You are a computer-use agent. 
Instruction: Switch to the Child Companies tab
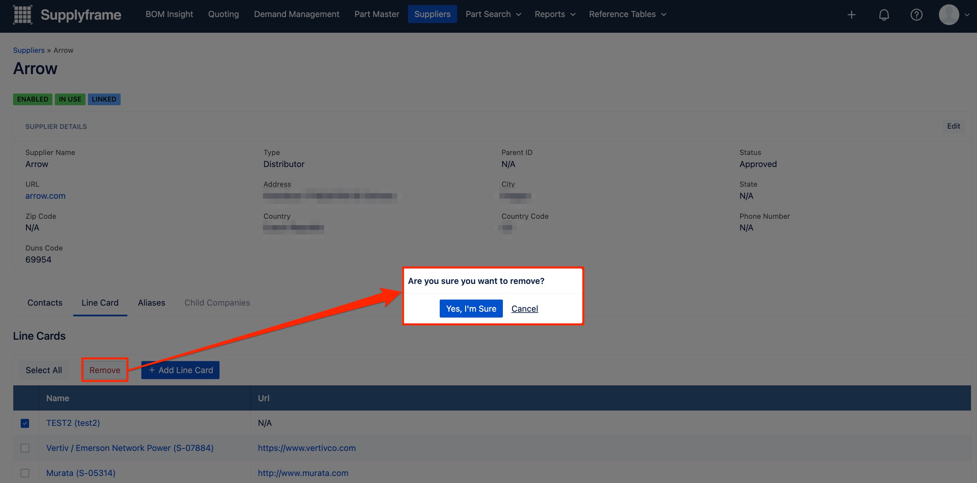click(217, 303)
